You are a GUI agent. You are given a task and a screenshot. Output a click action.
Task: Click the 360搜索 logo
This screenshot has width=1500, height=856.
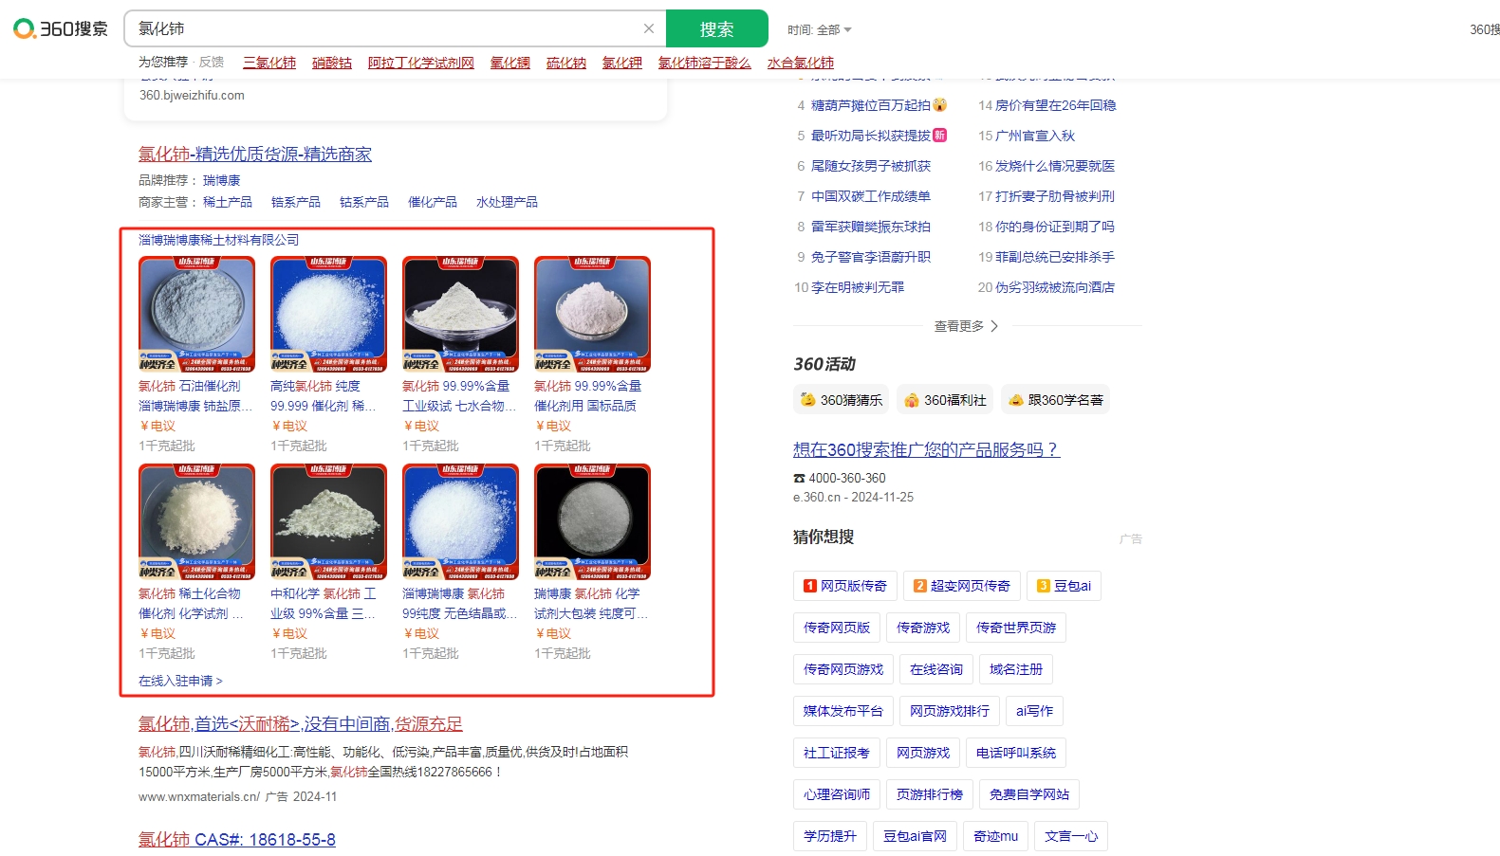tap(61, 28)
